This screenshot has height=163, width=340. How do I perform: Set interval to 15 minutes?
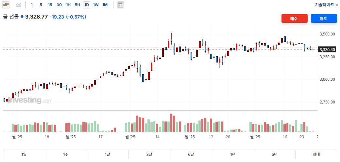tap(50, 5)
